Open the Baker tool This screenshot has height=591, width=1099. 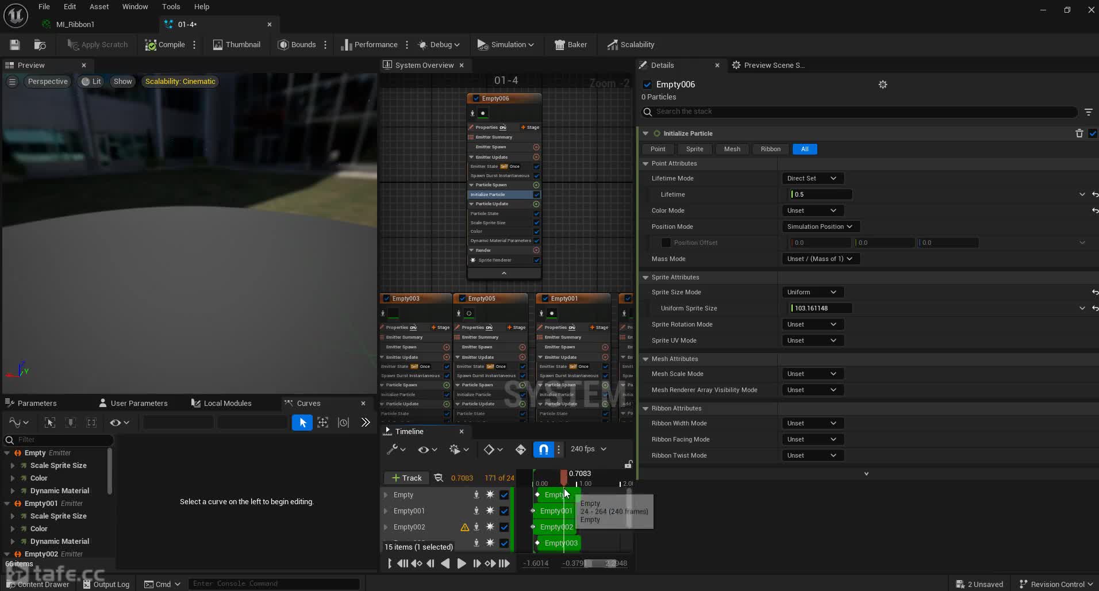pyautogui.click(x=571, y=44)
